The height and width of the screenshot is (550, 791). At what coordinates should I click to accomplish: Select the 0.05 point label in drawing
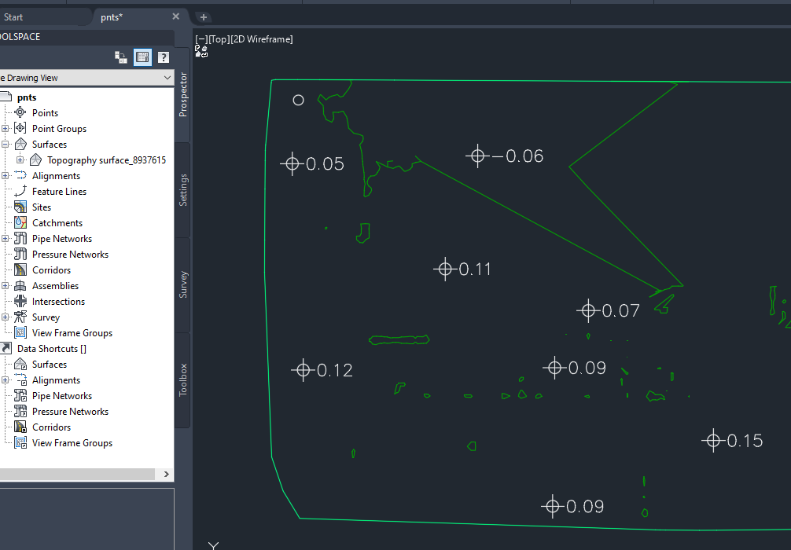point(325,164)
